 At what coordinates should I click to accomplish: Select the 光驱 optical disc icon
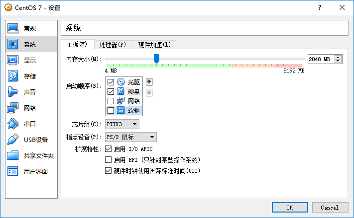[121, 82]
